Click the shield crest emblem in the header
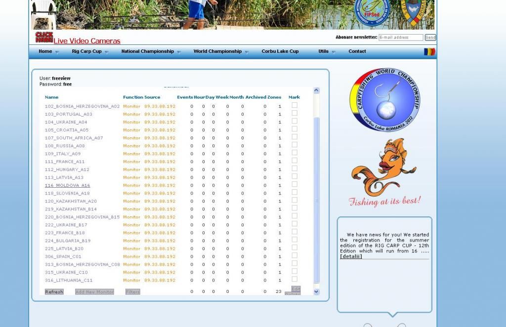506x327 pixels. click(x=414, y=12)
